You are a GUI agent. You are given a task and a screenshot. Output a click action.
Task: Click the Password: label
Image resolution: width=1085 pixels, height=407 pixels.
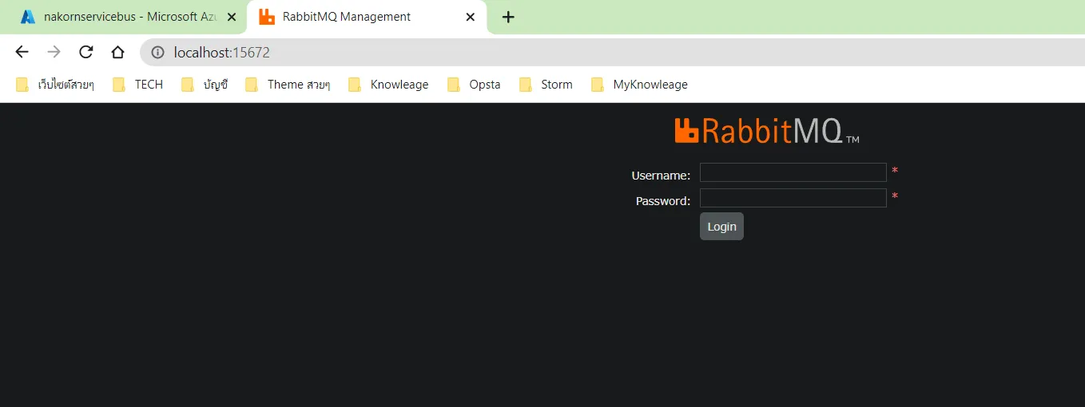(x=663, y=201)
